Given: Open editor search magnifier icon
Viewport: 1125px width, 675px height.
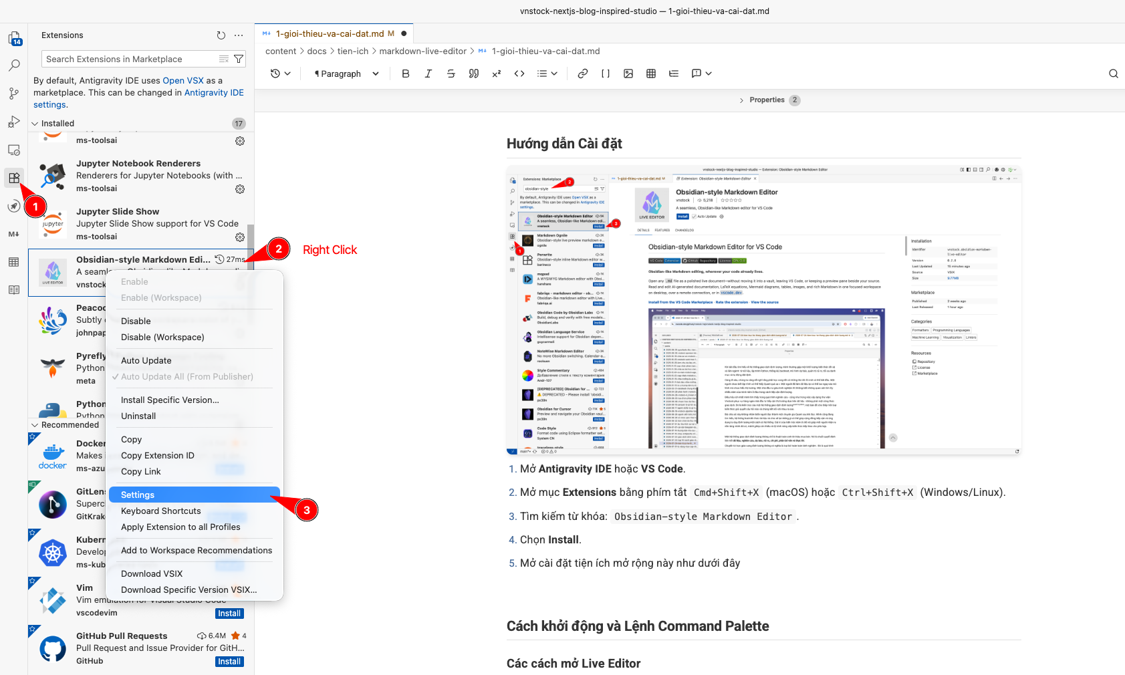Looking at the screenshot, I should click(x=1114, y=74).
